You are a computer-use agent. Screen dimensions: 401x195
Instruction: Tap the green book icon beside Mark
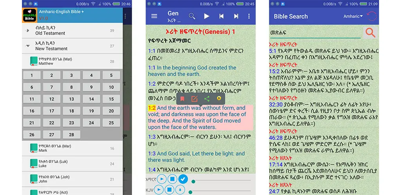click(34, 148)
